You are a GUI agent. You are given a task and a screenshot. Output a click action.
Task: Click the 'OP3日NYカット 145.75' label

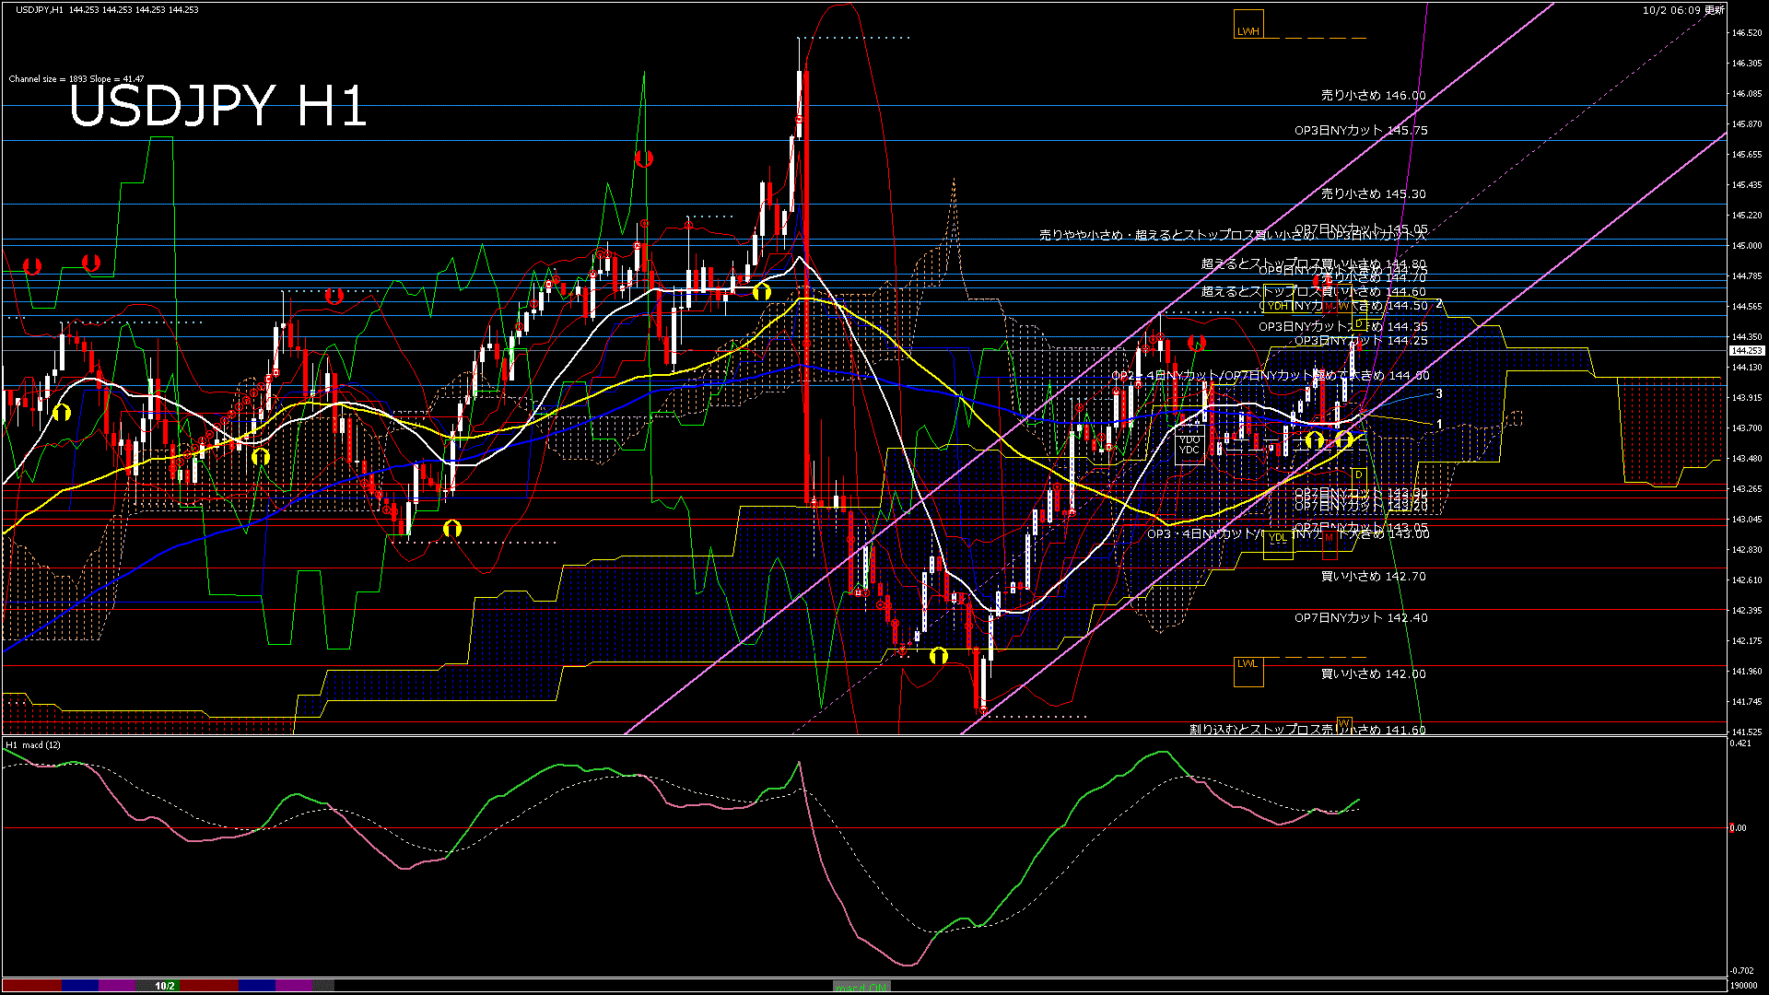[x=1361, y=130]
